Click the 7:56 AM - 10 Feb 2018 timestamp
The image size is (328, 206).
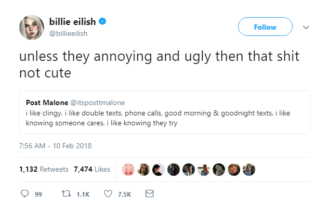[x=55, y=146]
